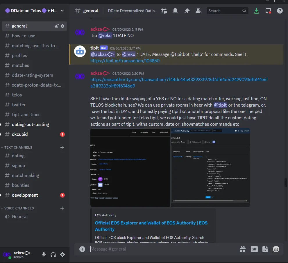This screenshot has height=263, width=288.
Task: Open the development channel
Action: pyautogui.click(x=35, y=195)
